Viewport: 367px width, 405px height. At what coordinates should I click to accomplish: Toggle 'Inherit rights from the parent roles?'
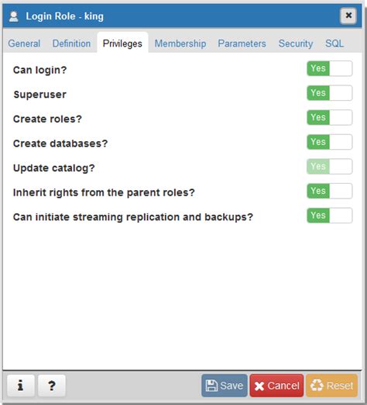[330, 191]
